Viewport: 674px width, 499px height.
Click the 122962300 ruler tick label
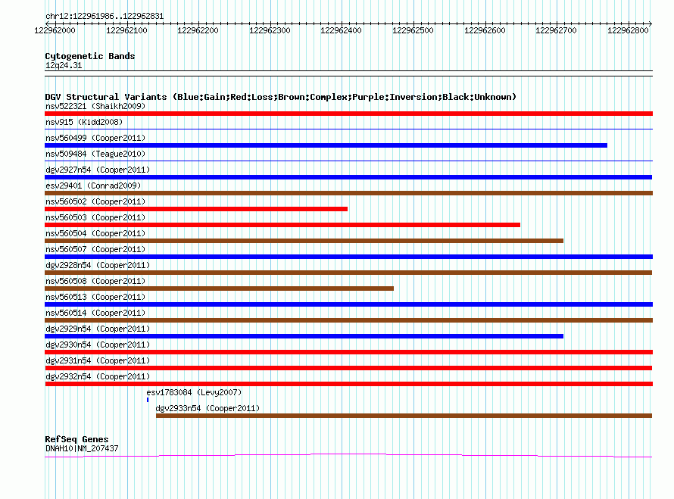pyautogui.click(x=270, y=30)
